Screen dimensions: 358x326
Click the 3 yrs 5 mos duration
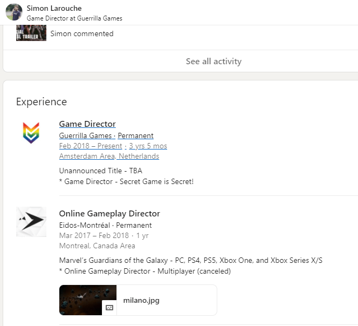point(148,146)
